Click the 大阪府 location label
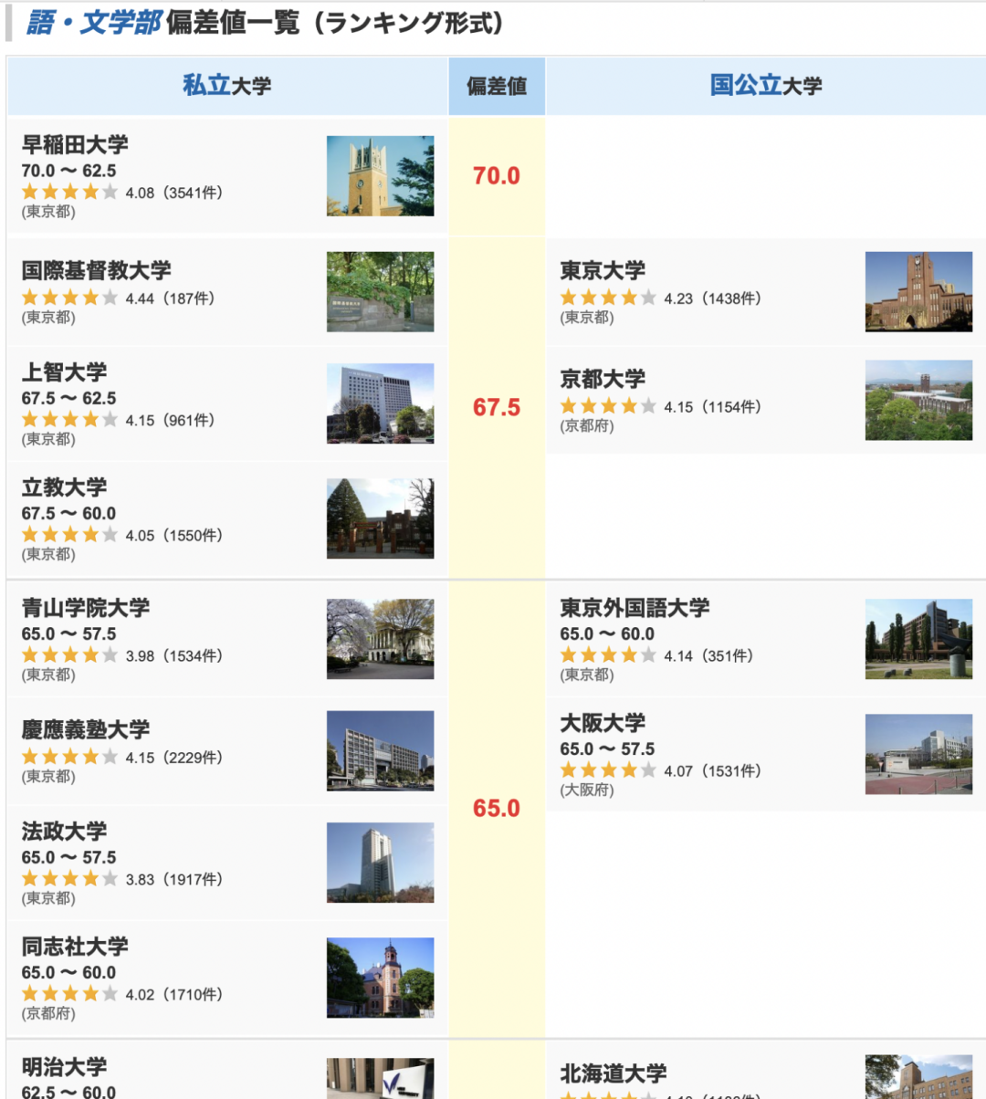This screenshot has height=1099, width=986. coord(587,790)
